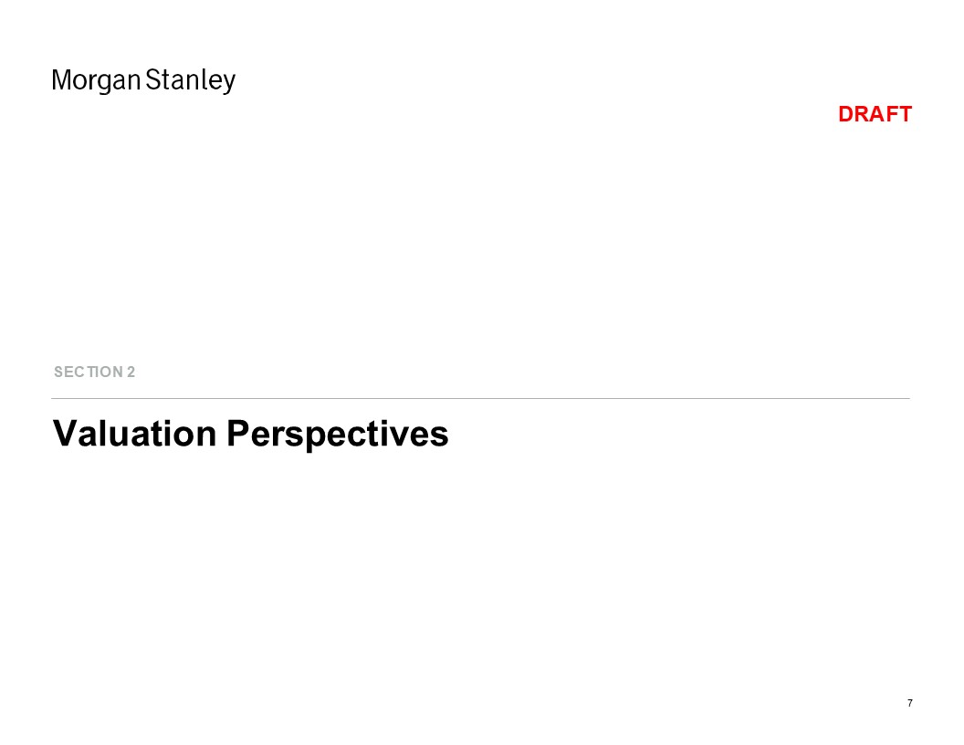The image size is (964, 745).
Task: Click the gray word "SECTION"
Action: (x=88, y=372)
